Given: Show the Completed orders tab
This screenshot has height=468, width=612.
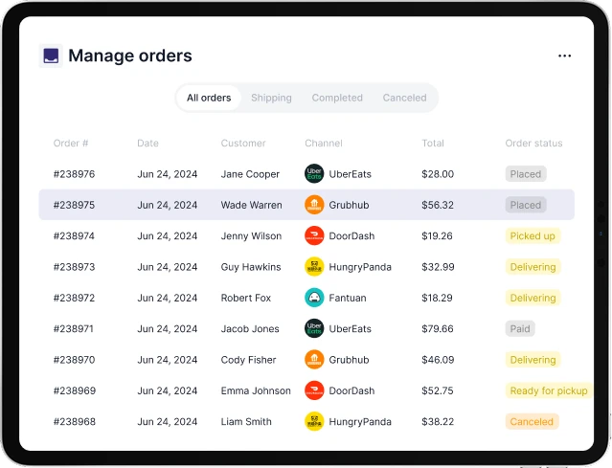Looking at the screenshot, I should (337, 98).
